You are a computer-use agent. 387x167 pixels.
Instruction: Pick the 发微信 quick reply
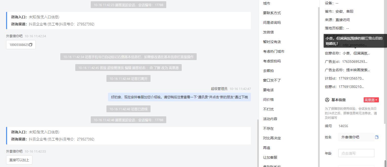(x=268, y=32)
